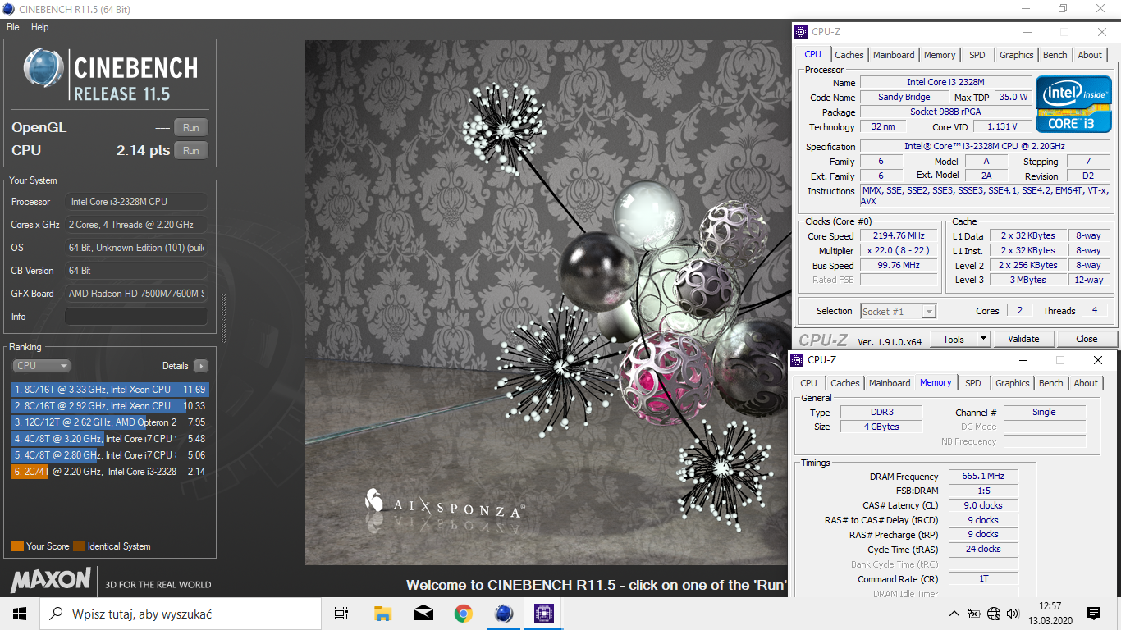
Task: Run the OpenGL benchmark
Action: coord(190,127)
